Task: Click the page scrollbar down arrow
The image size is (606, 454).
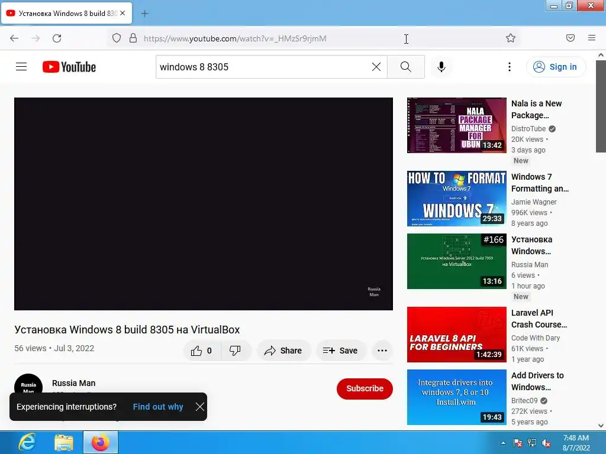Action: point(601,426)
